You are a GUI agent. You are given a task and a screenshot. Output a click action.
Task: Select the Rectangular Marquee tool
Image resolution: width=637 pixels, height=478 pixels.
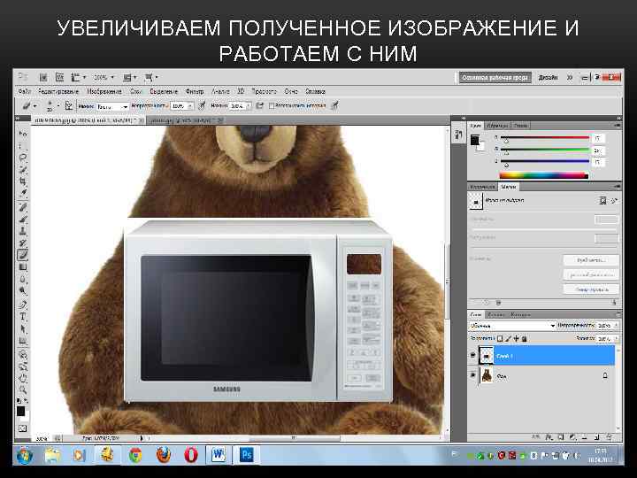pos(23,145)
